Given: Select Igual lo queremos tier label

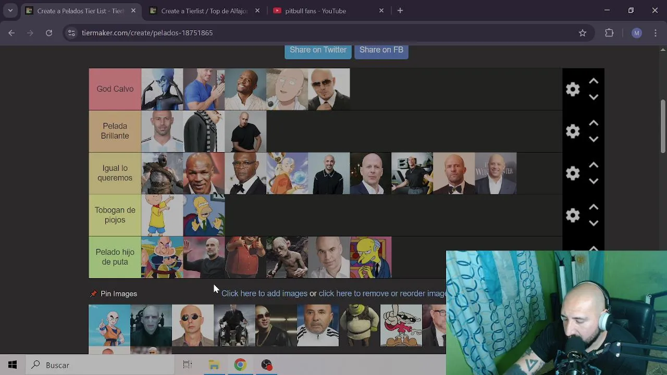Looking at the screenshot, I should tap(115, 173).
